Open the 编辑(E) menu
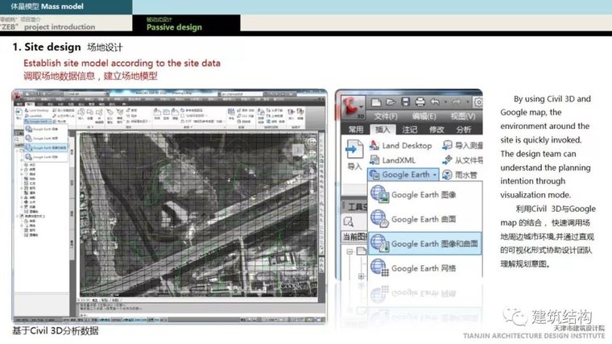Viewport: 612px width, 344px height. coord(424,116)
